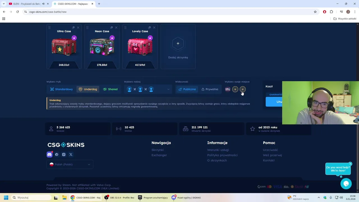Image resolution: width=359 pixels, height=202 pixels.
Task: Open the live chat bubble
Action: 346,184
